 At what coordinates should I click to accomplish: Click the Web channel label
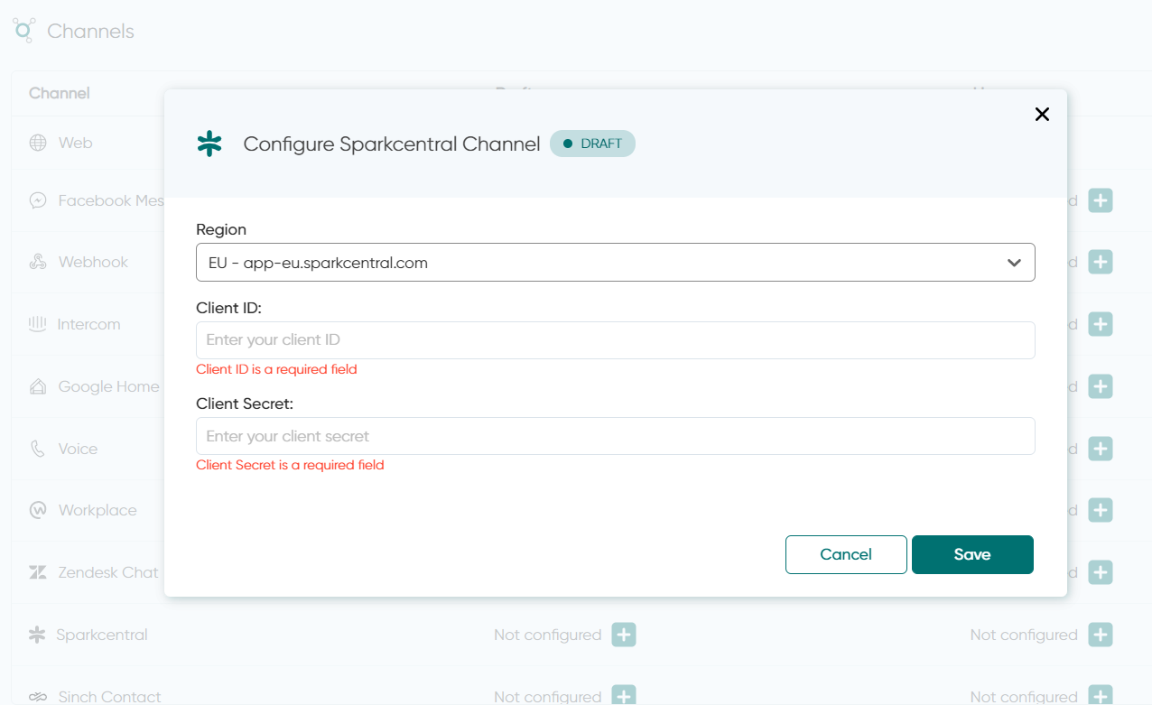pyautogui.click(x=76, y=143)
